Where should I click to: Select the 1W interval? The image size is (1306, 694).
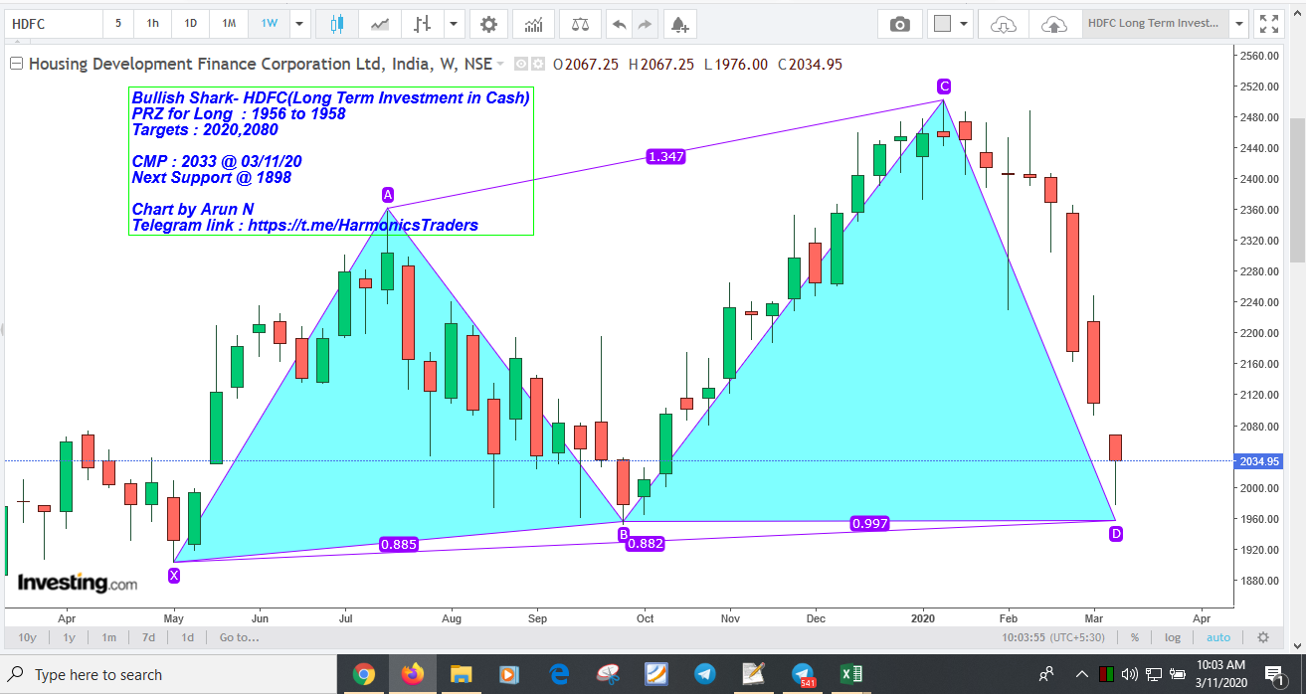click(269, 23)
